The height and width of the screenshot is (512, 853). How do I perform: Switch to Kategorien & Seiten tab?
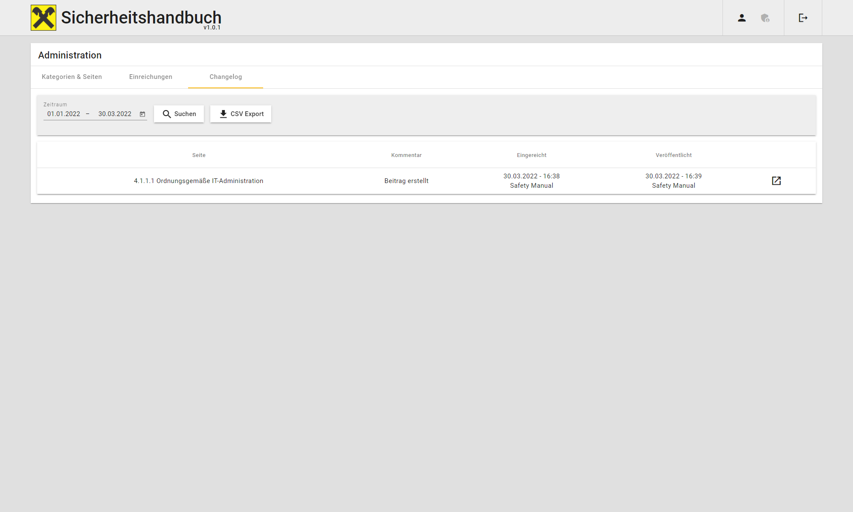click(72, 77)
